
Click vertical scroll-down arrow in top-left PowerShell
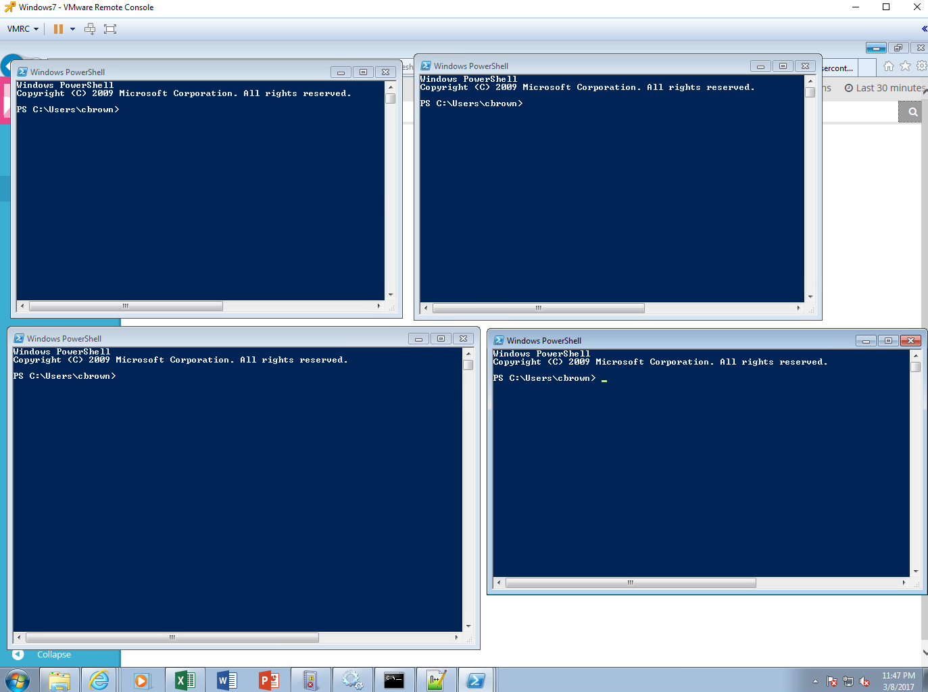click(x=391, y=295)
